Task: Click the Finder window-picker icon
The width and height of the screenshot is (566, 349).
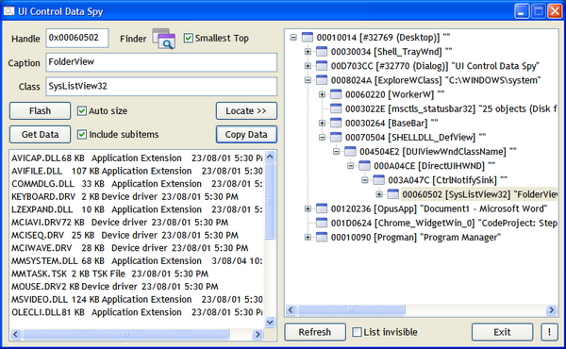Action: point(164,39)
